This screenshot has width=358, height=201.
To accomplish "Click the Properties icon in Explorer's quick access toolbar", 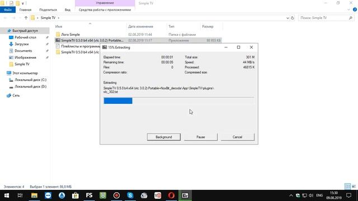I will [x=11, y=3].
